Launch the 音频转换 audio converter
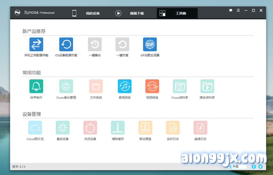 click(125, 86)
